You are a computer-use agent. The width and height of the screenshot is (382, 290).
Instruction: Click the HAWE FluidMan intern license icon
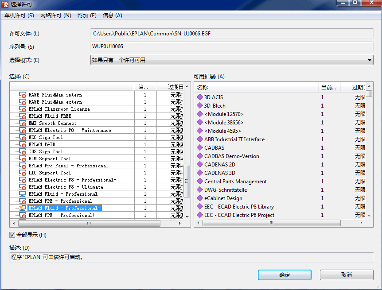[23, 95]
